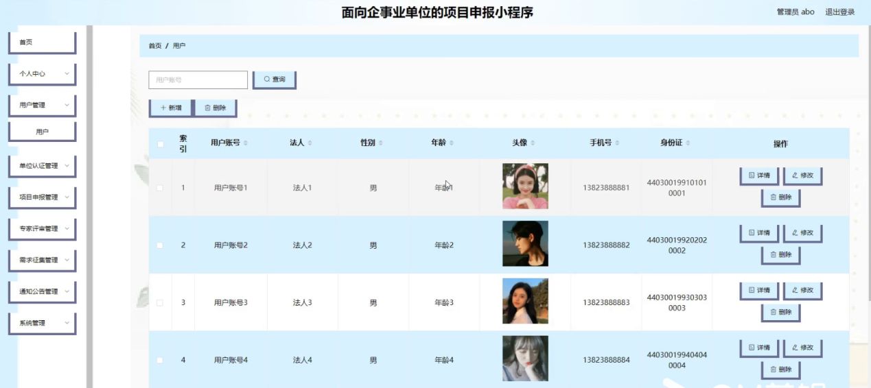
Task: Expand the 专家评审管理 sidebar menu
Action: click(x=42, y=229)
